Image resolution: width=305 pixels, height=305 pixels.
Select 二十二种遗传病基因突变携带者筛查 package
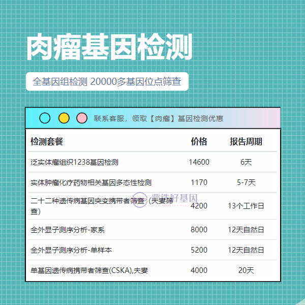[x=102, y=206]
